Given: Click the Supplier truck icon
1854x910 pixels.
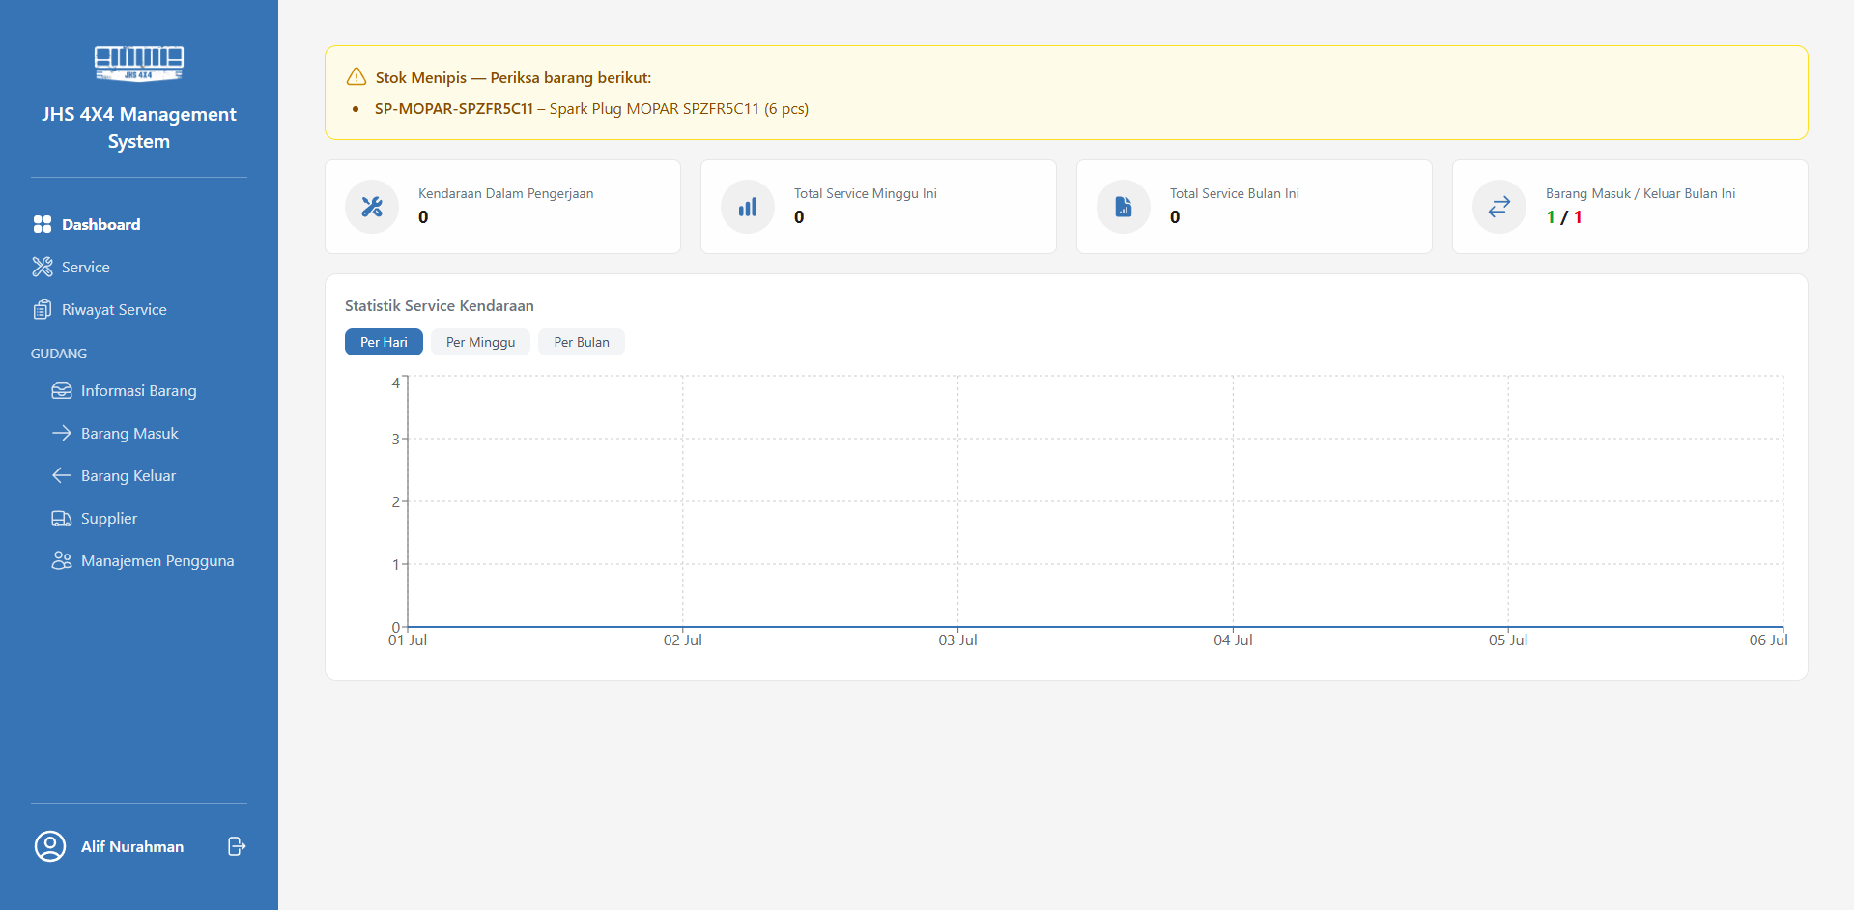Looking at the screenshot, I should click(62, 518).
